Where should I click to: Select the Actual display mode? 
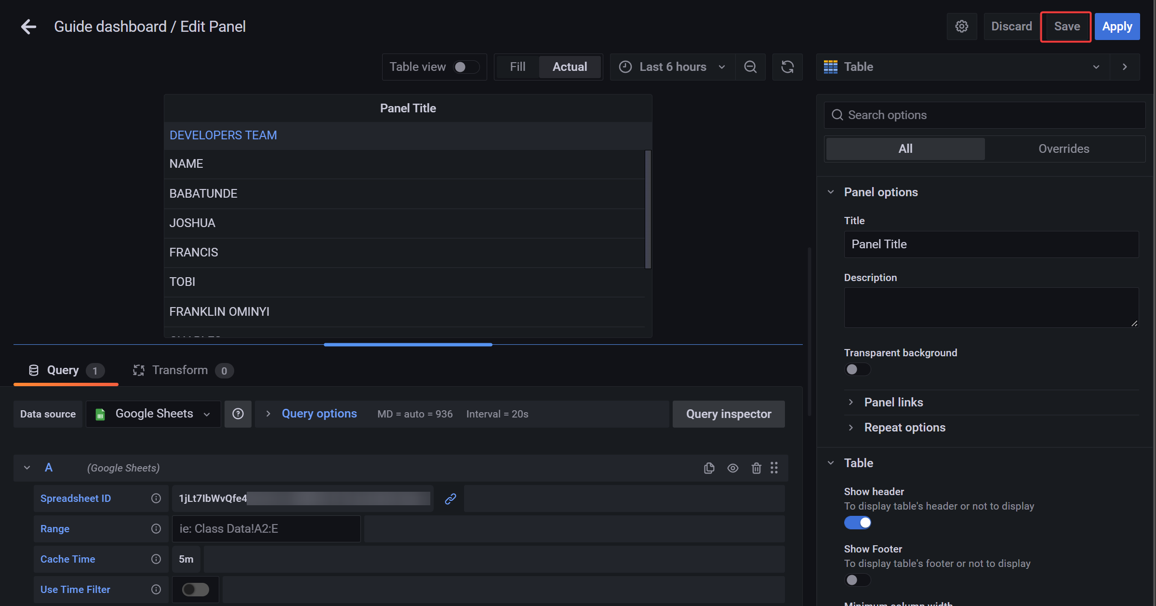[x=570, y=67]
